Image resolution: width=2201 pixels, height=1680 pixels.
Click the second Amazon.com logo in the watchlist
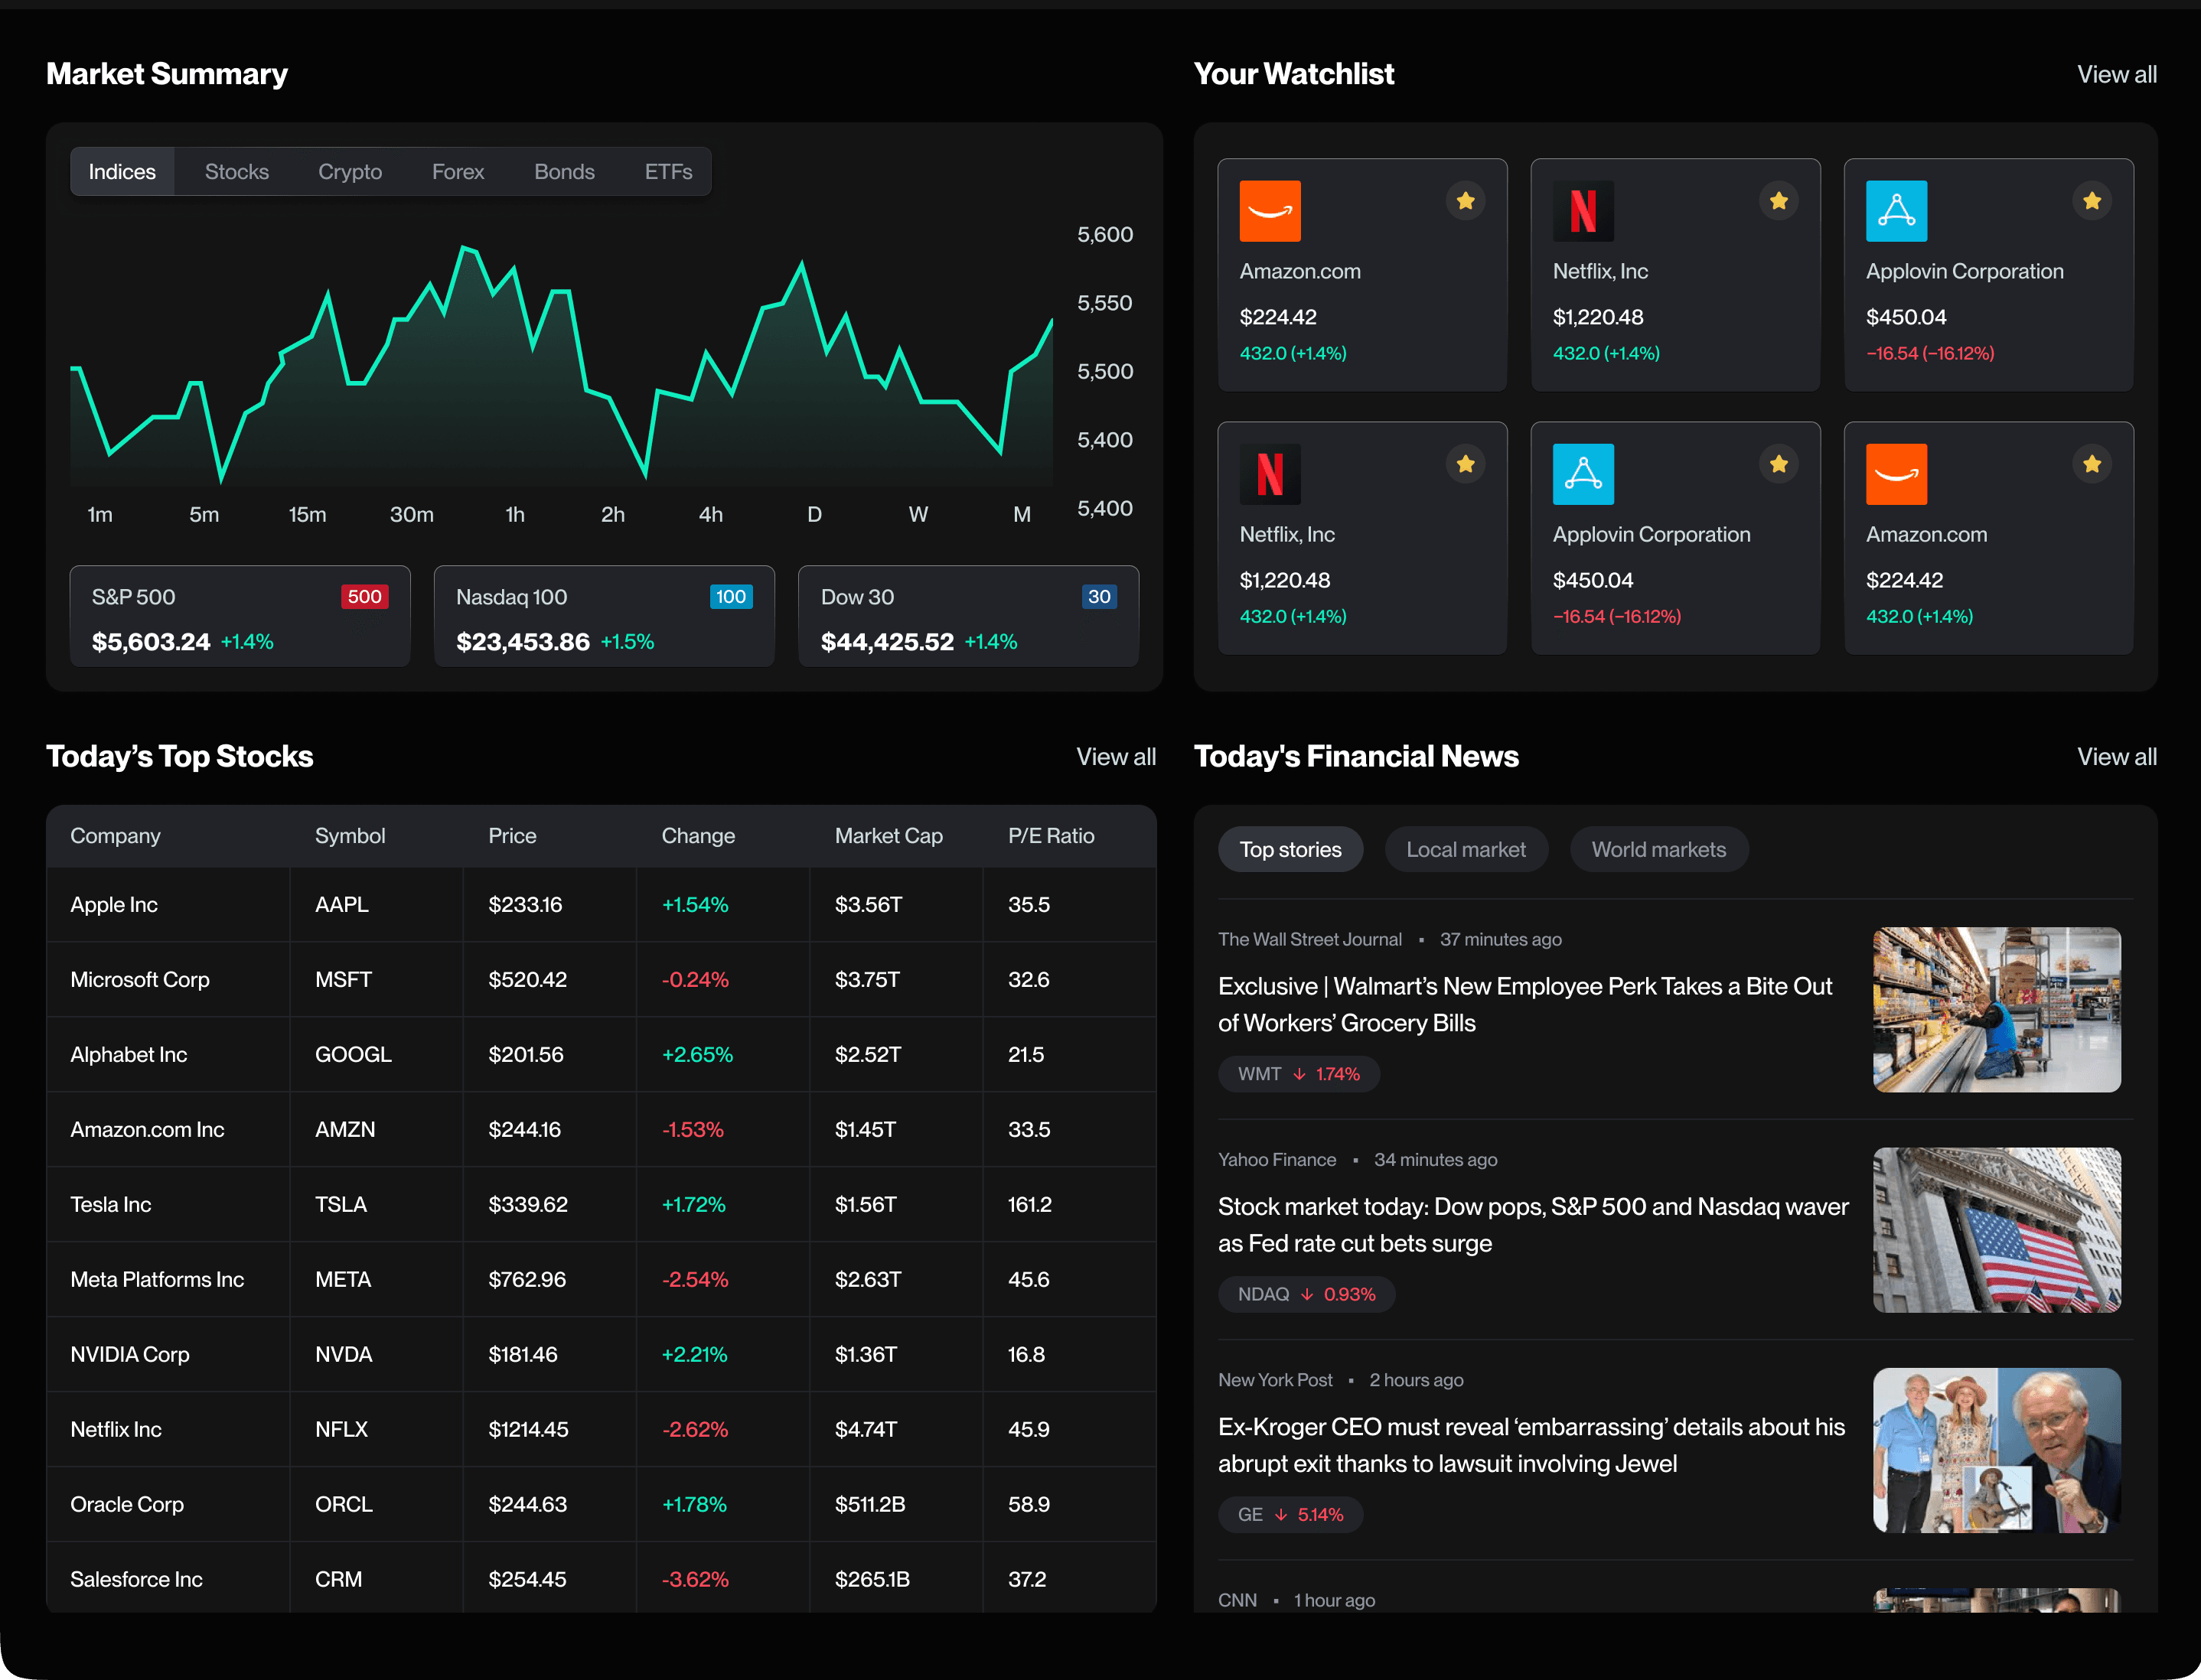tap(1897, 474)
